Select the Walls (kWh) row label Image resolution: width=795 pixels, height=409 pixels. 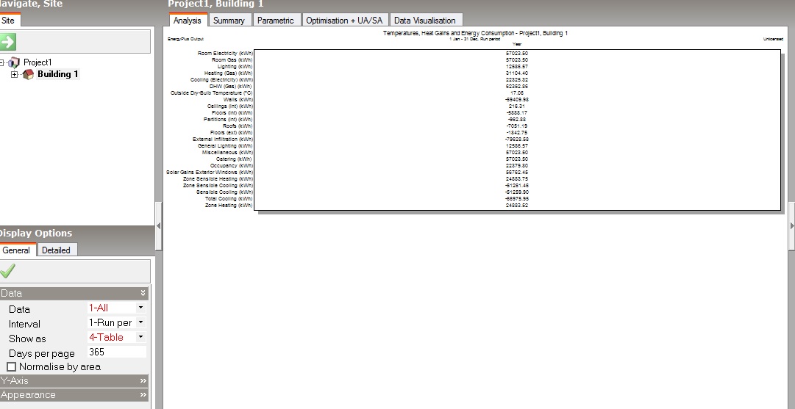238,99
